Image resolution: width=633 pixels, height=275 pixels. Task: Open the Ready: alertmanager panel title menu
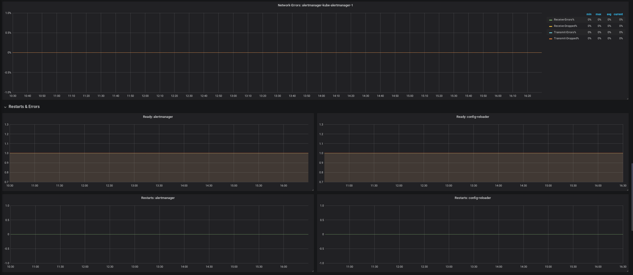[158, 117]
